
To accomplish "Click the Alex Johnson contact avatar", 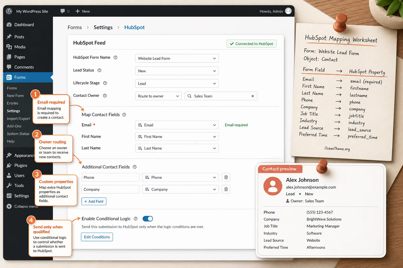I will (x=273, y=186).
